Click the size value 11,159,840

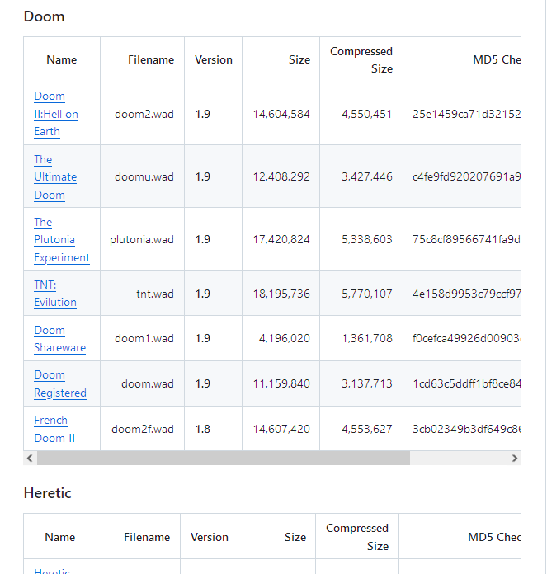coord(281,383)
